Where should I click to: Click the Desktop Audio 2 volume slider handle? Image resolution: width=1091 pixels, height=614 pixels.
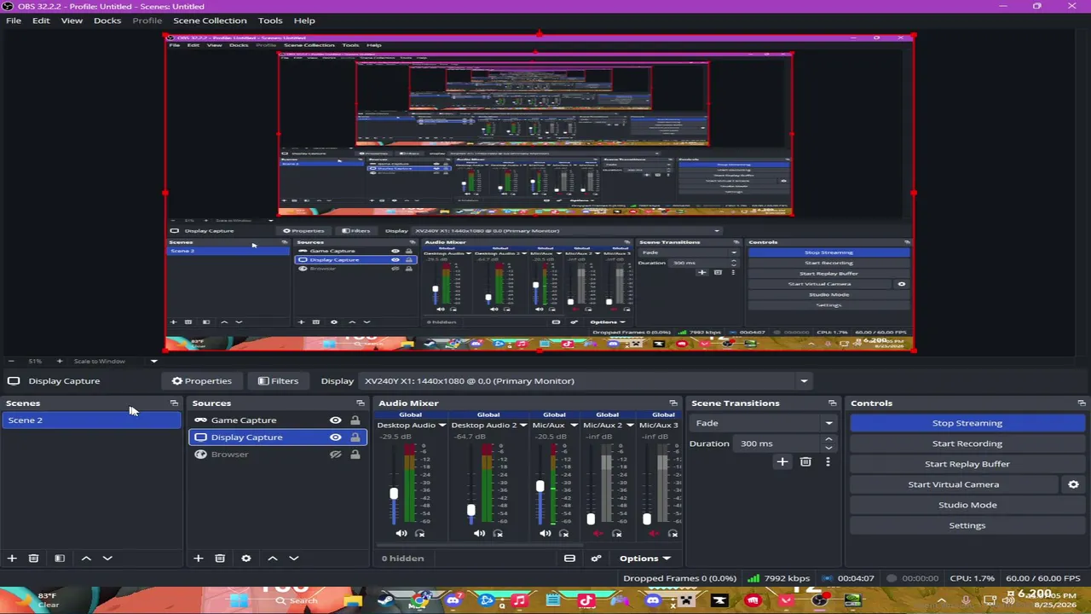point(471,510)
